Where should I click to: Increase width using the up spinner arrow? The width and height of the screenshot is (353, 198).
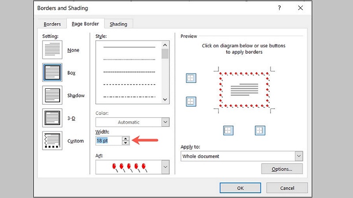[126, 139]
